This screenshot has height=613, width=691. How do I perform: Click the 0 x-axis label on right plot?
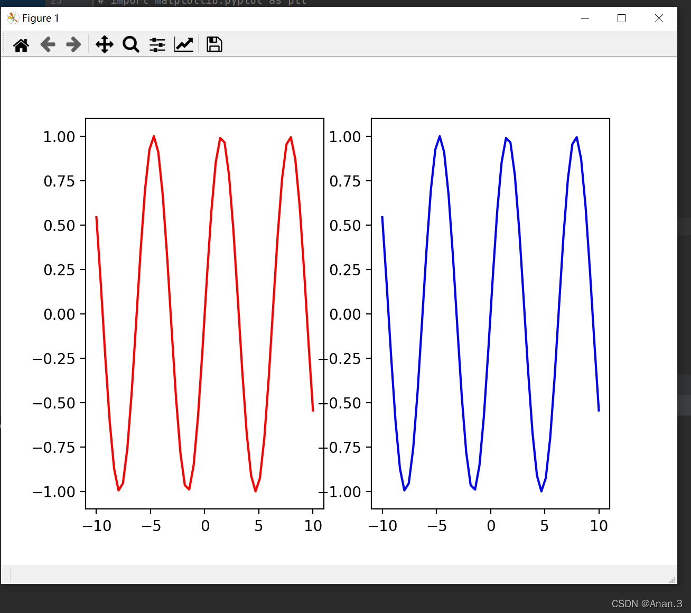491,526
